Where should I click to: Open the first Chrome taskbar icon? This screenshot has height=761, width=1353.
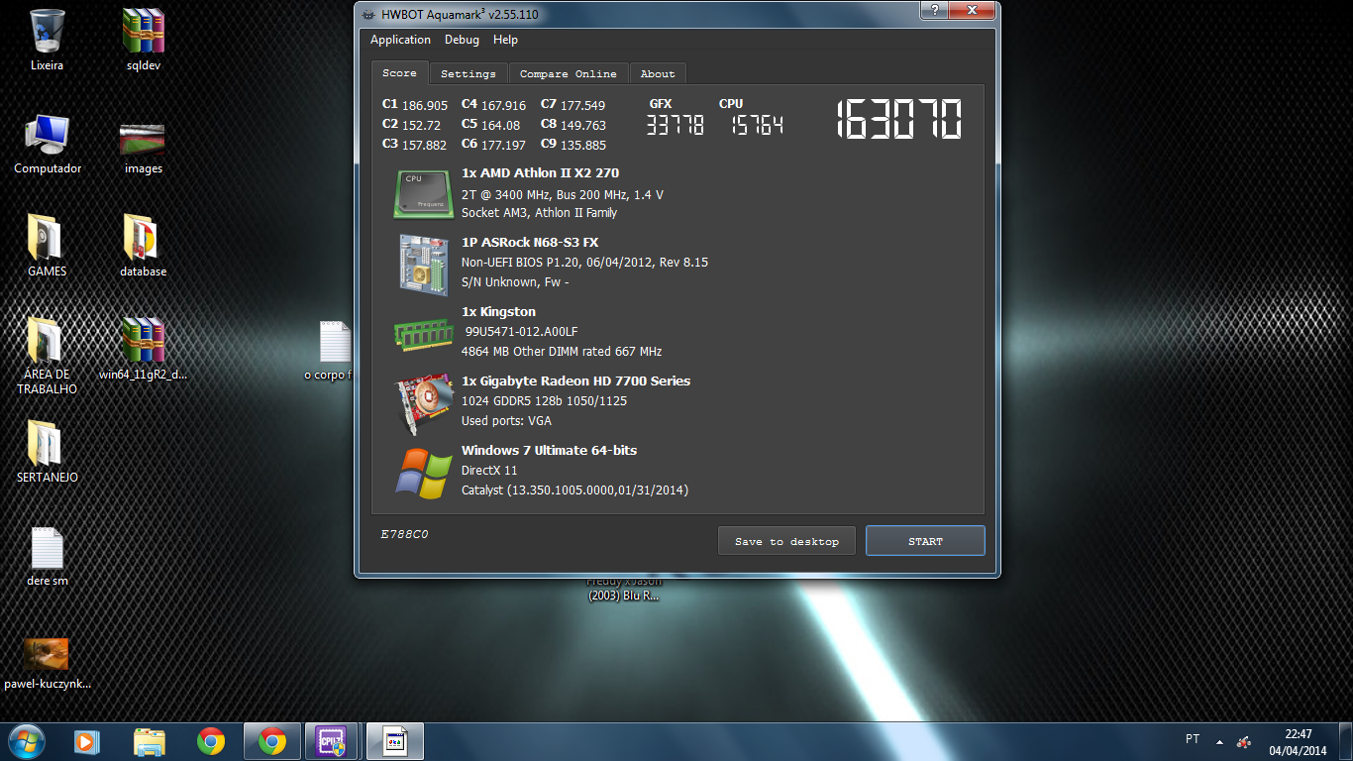[x=210, y=741]
